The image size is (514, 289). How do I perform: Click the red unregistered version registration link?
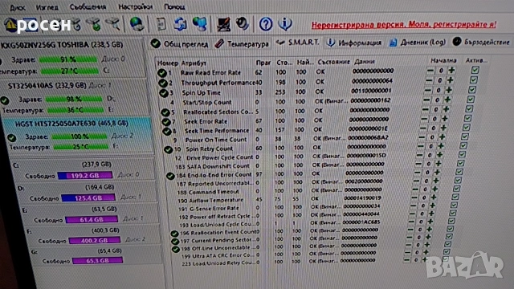point(403,25)
